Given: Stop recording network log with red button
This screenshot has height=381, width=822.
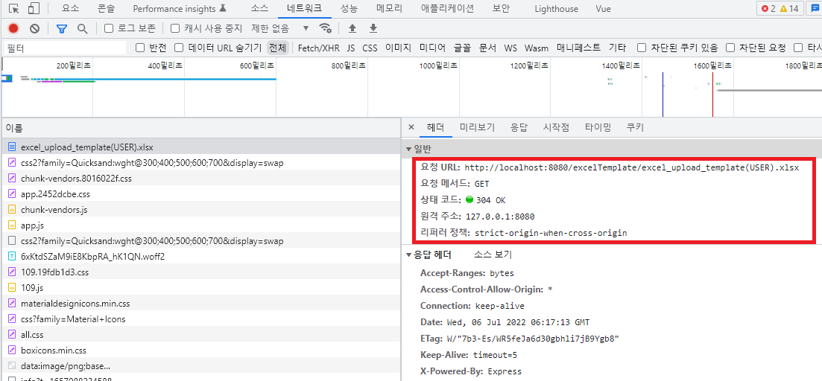Looking at the screenshot, I should [x=13, y=28].
